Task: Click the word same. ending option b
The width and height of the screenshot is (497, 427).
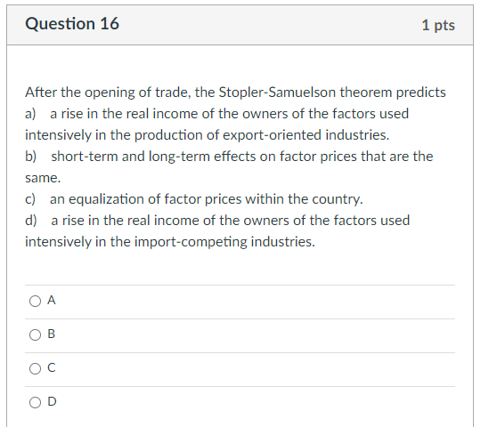Action: pyautogui.click(x=43, y=178)
